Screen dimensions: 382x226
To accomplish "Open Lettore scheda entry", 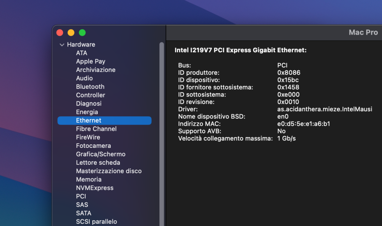I will (98, 163).
